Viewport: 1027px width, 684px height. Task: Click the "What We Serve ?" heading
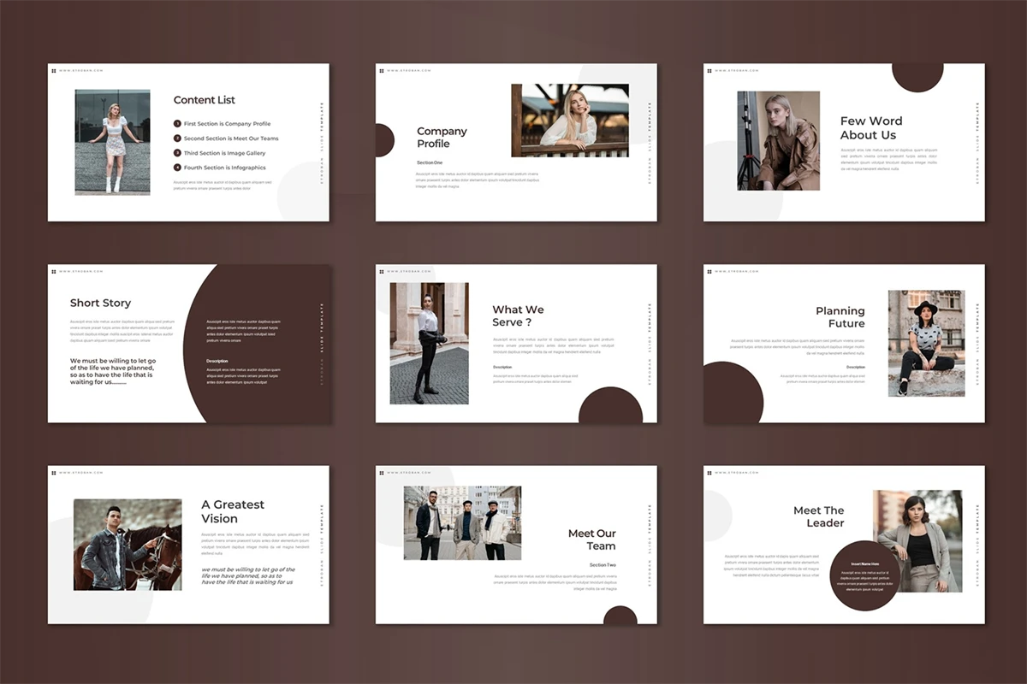coord(518,315)
